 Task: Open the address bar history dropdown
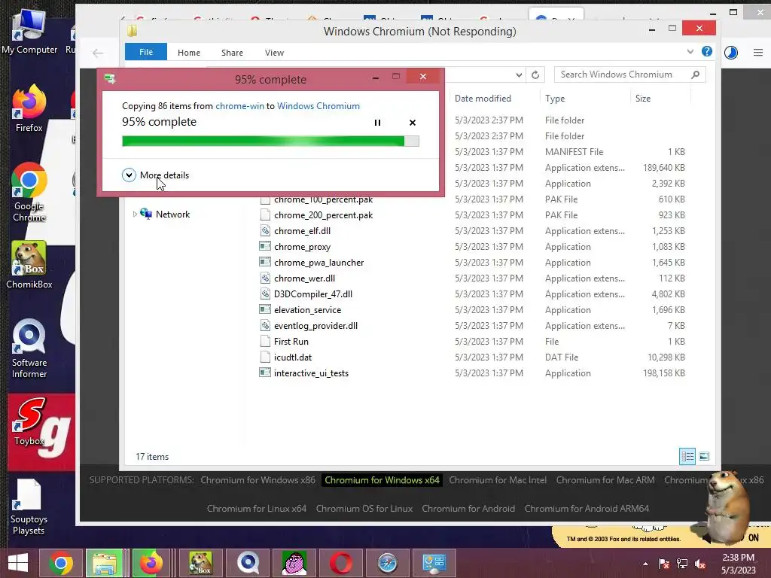pos(519,75)
